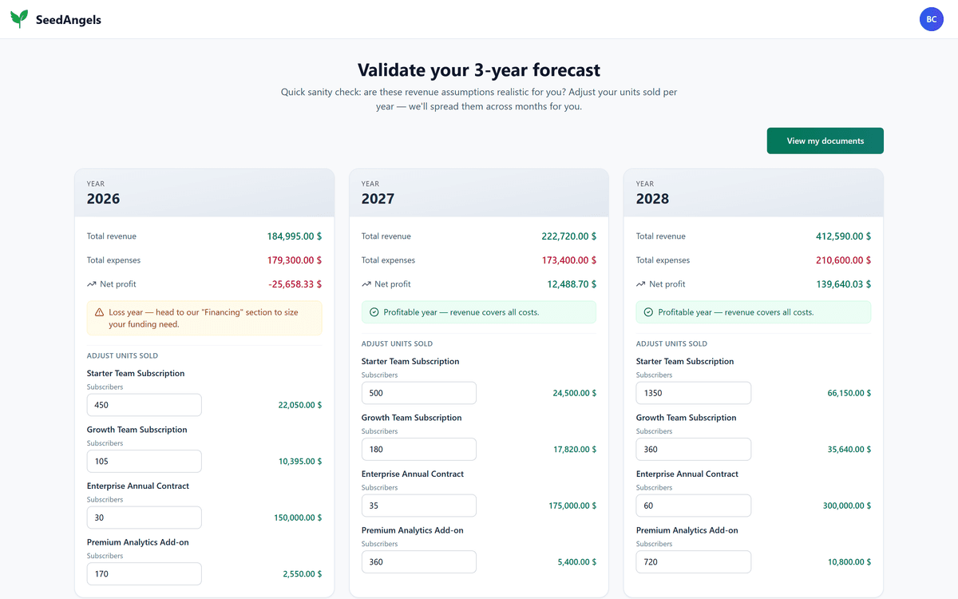
Task: Click 2026 total revenue 184,995.00 $
Action: [295, 236]
